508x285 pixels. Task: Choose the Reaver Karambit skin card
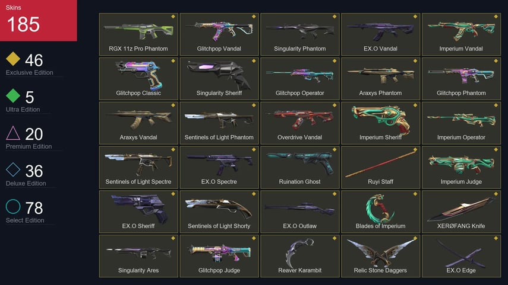click(x=299, y=256)
